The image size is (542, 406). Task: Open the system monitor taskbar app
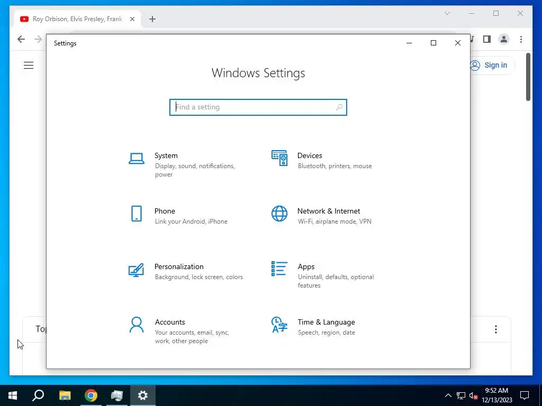coord(117,395)
